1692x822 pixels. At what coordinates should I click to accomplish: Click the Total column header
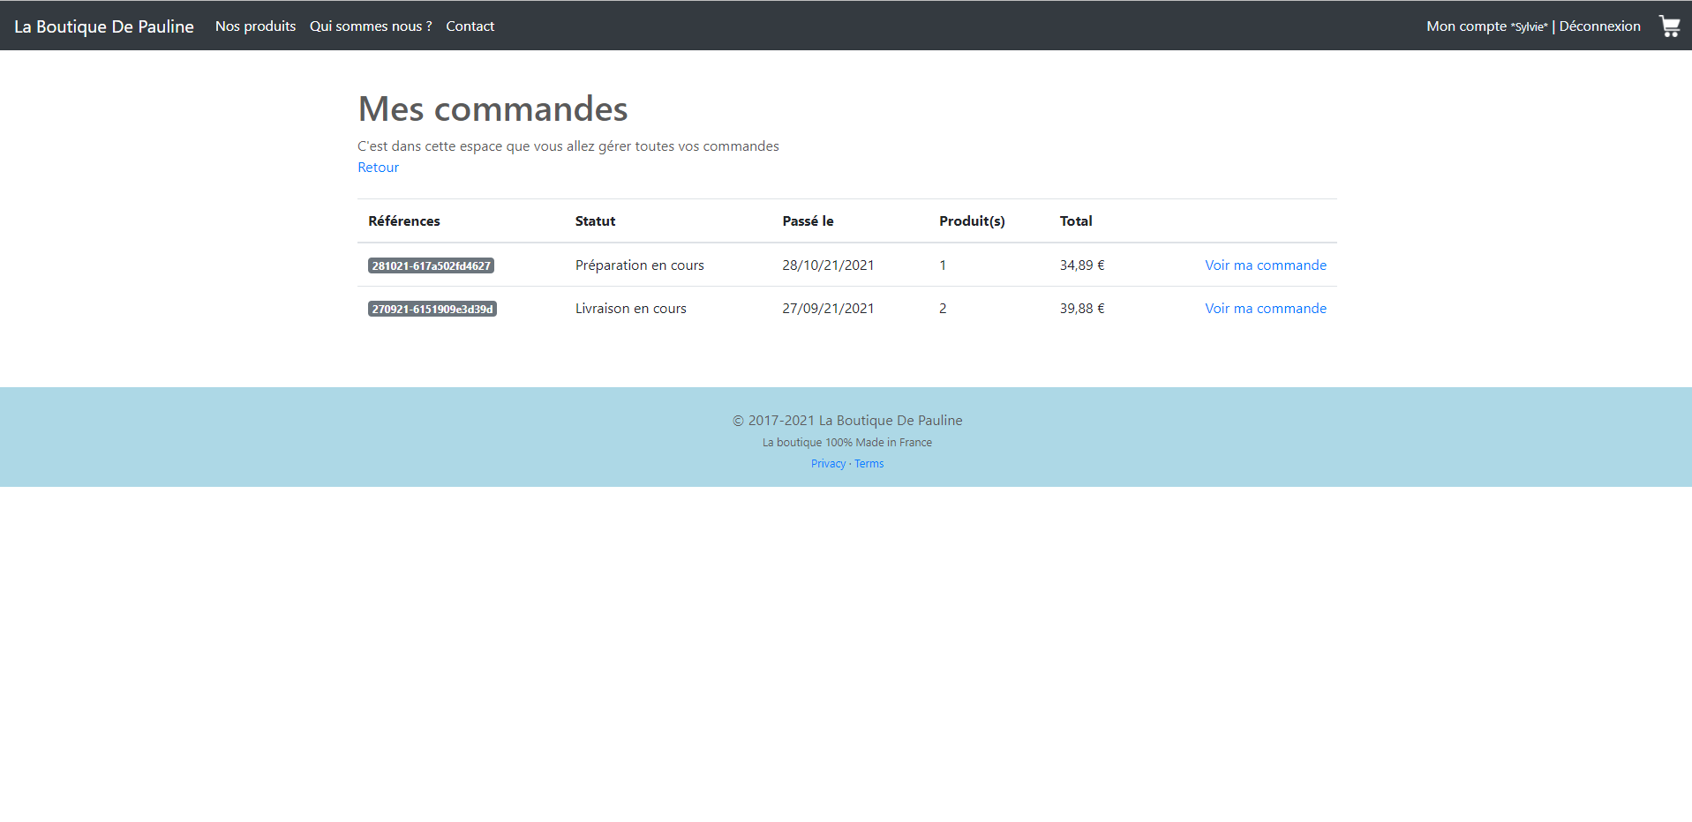pyautogui.click(x=1075, y=220)
